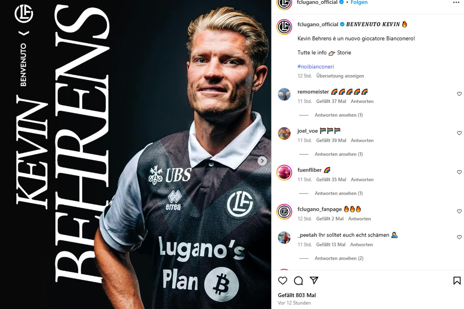Open fclugano_fanpage profile avatar
This screenshot has height=309, width=464.
pos(284,212)
